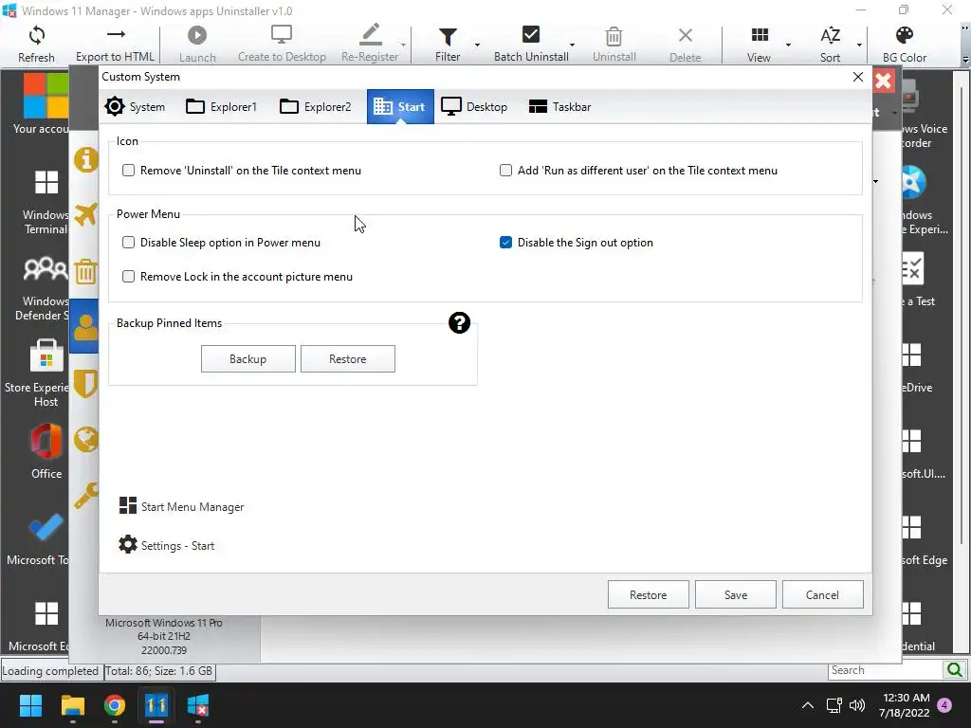This screenshot has height=728, width=971.
Task: Click the BG Color palette icon
Action: tap(904, 35)
